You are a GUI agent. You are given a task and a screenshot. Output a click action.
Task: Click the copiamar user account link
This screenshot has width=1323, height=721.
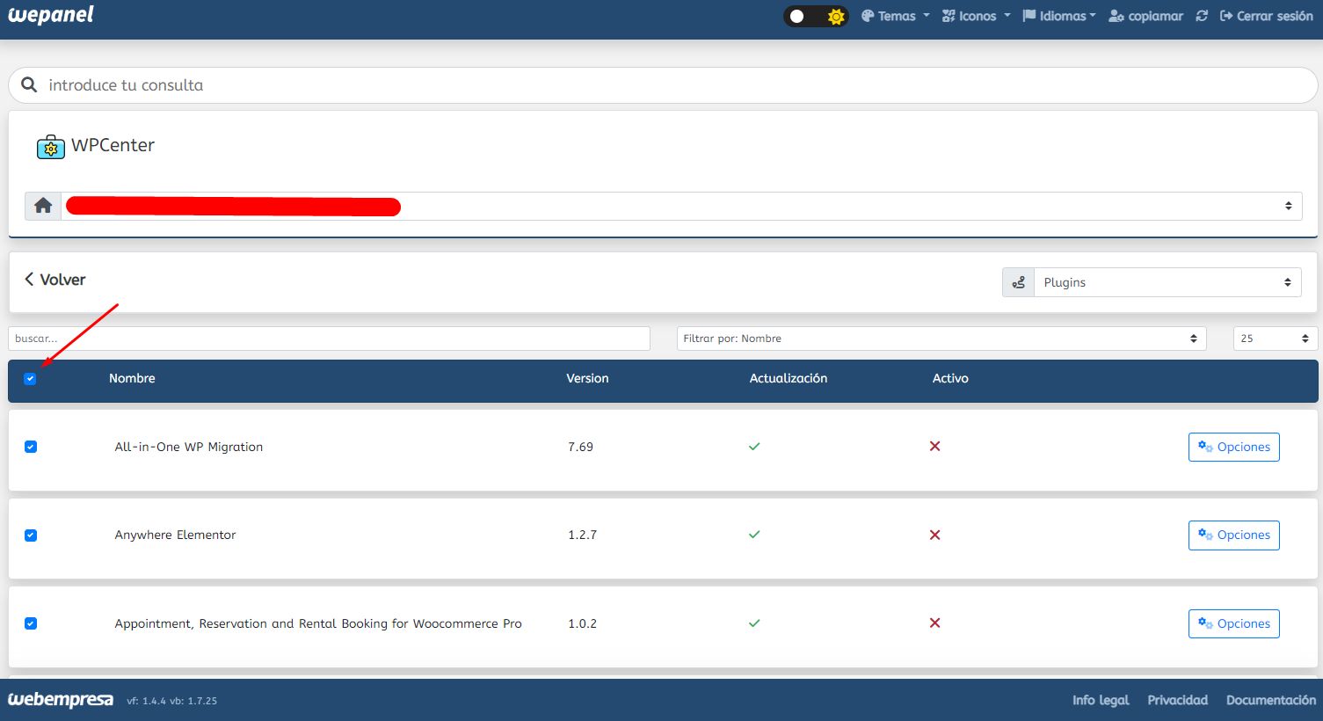[x=1145, y=16]
